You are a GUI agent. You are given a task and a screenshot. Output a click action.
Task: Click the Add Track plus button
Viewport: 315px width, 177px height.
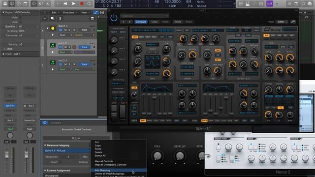pyautogui.click(x=45, y=19)
